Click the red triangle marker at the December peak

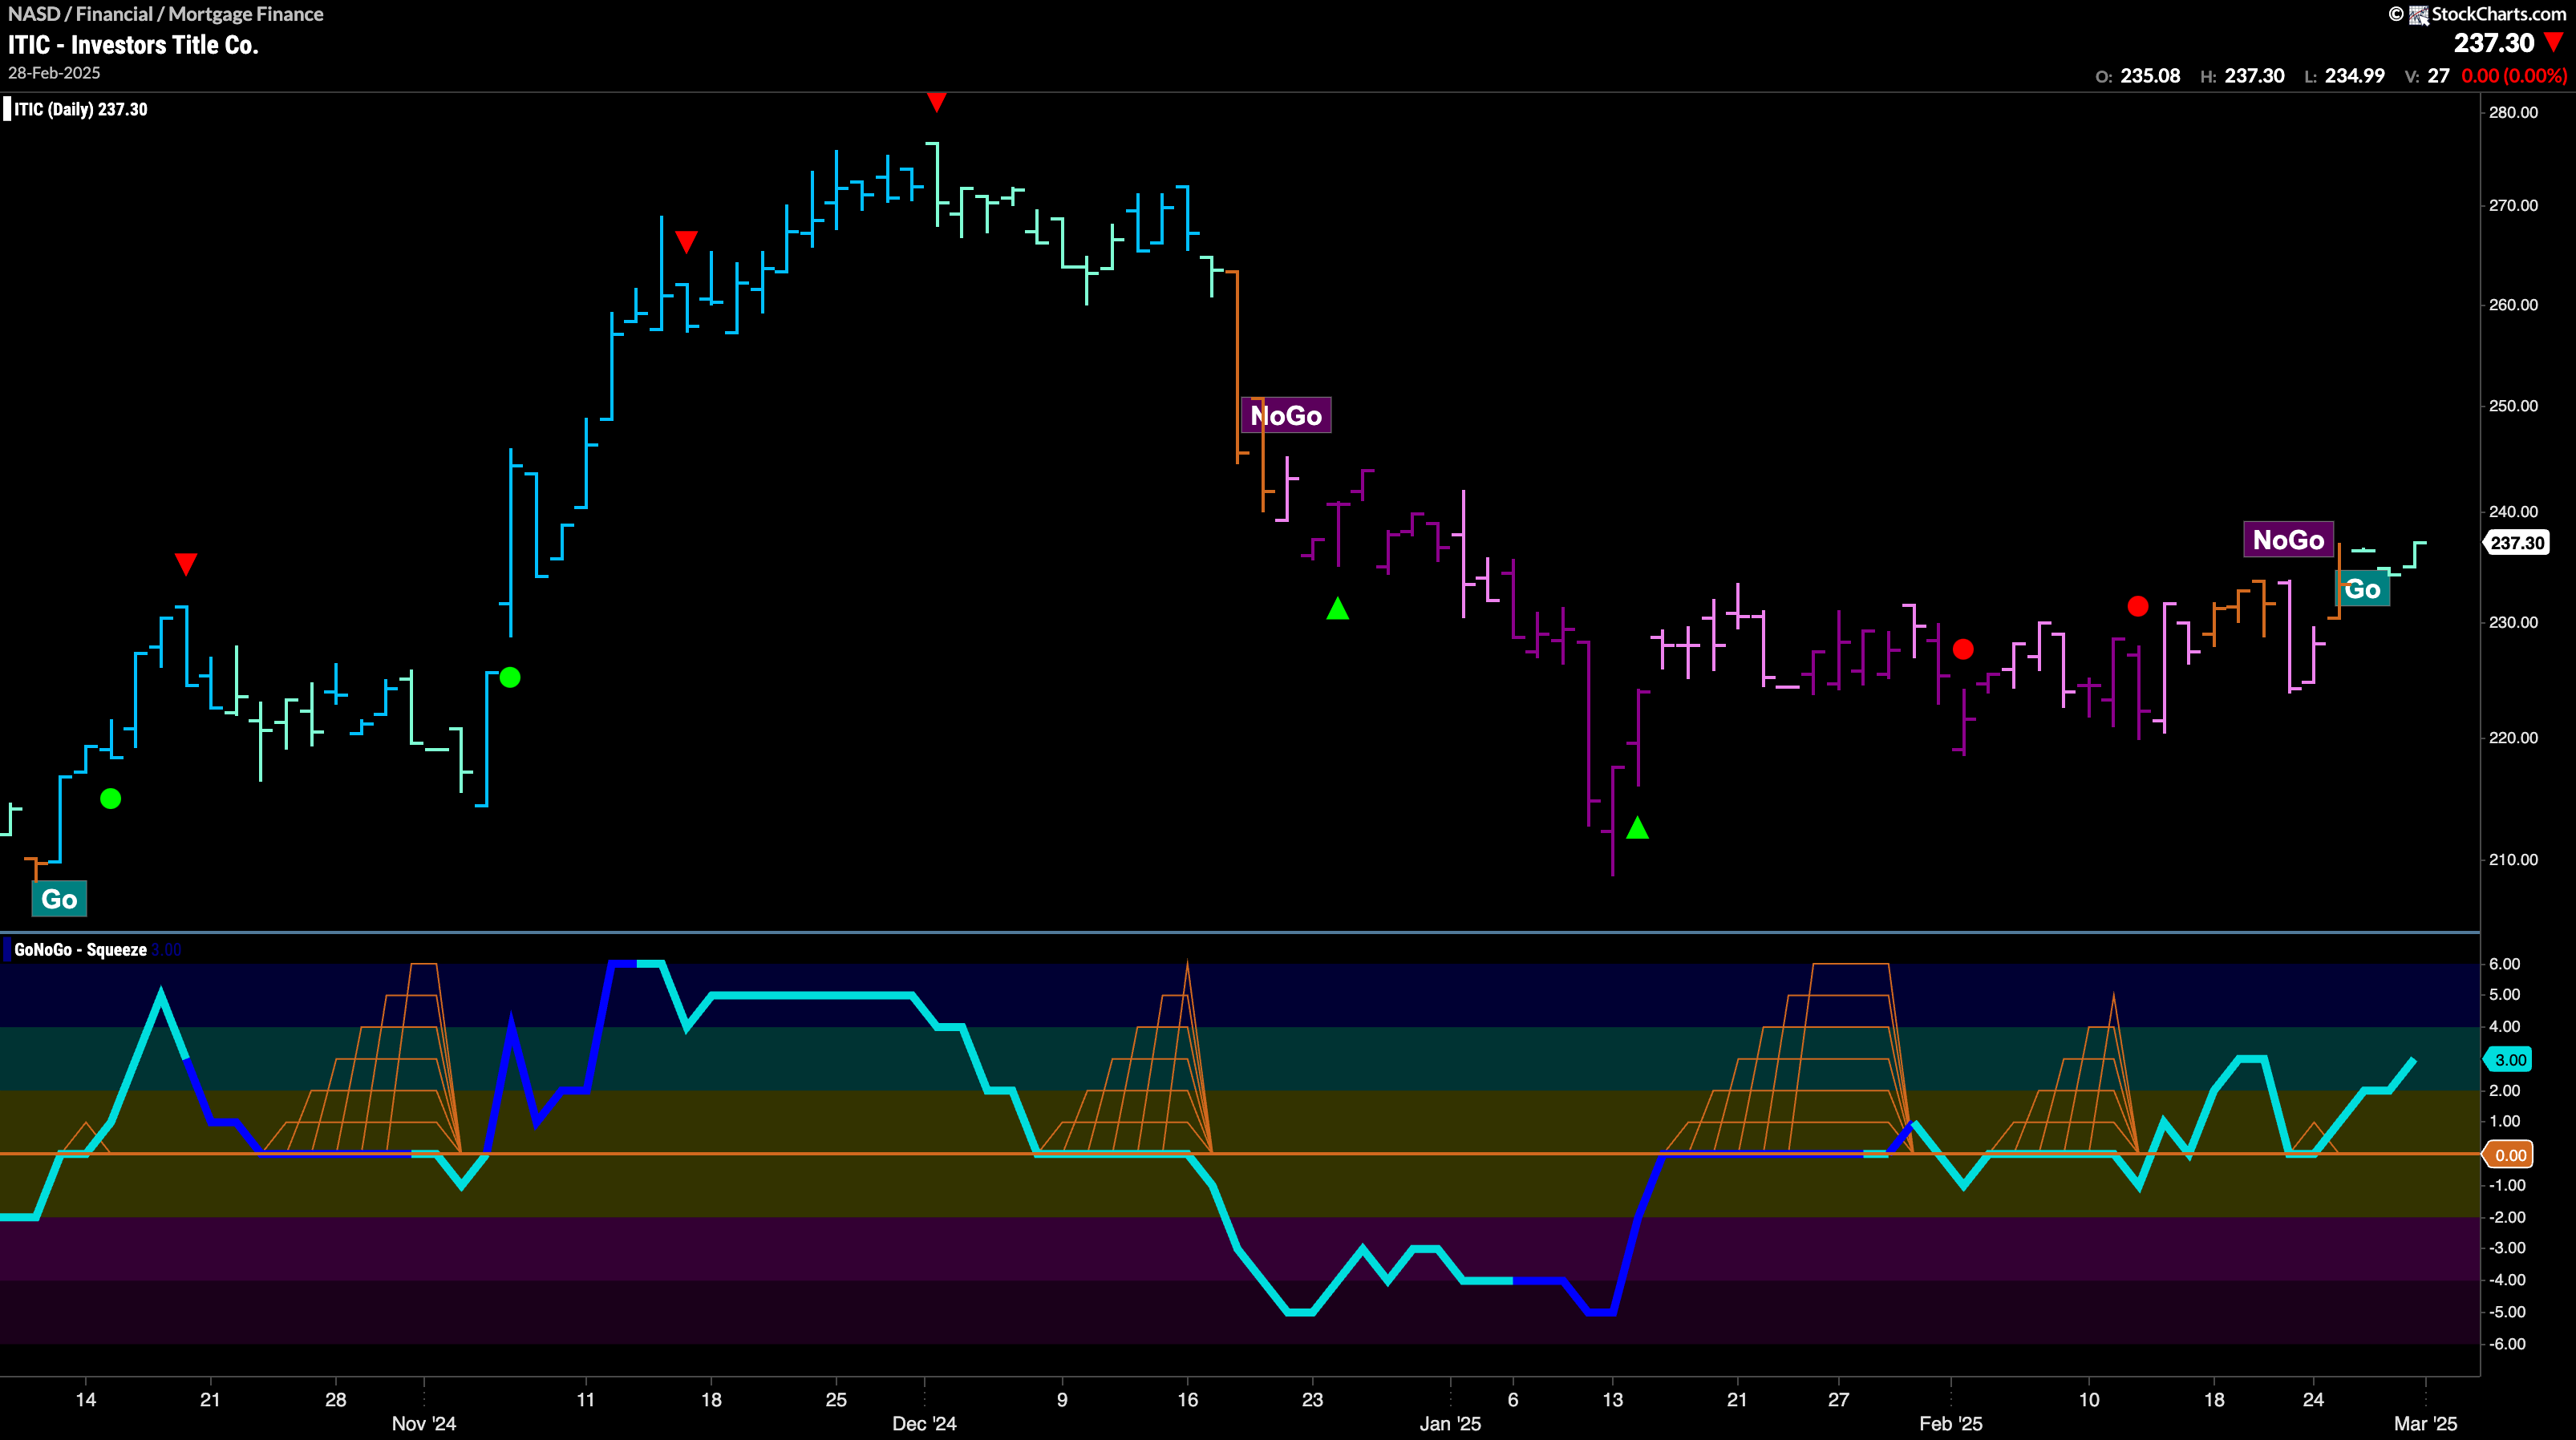(x=936, y=102)
